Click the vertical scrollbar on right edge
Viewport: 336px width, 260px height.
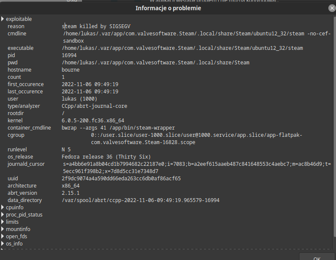334,129
